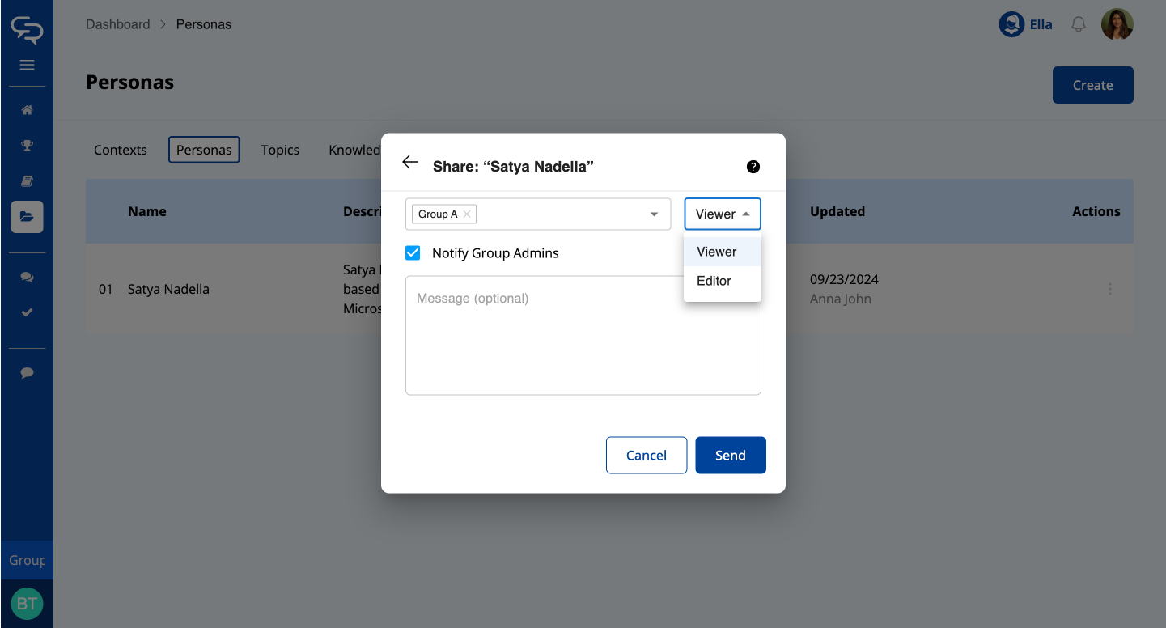Switch to the Contexts tab

click(121, 150)
